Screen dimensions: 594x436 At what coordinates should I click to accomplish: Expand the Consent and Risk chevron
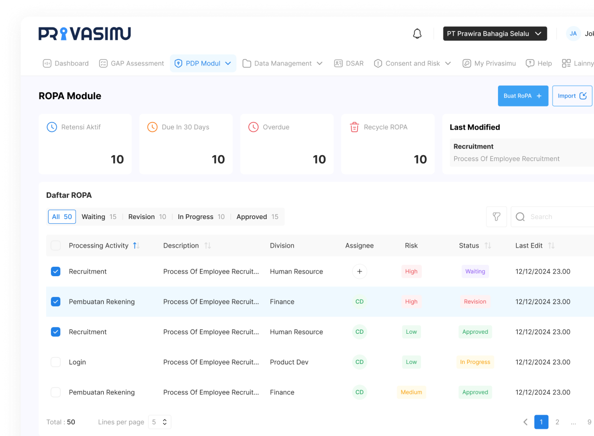[x=448, y=63]
